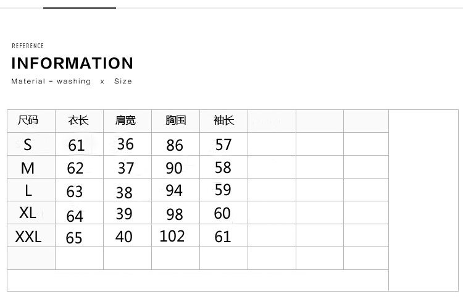Image resolution: width=463 pixels, height=299 pixels.
Task: Click the 'Material - washing x Size' subtitle
Action: point(72,82)
